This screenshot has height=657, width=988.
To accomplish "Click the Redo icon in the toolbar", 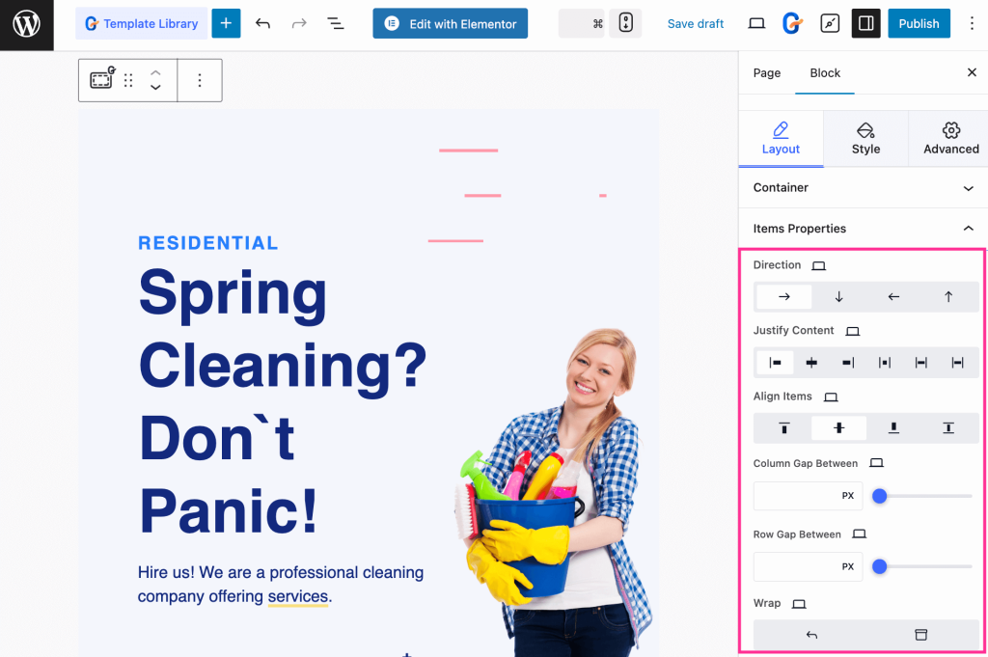I will point(299,23).
